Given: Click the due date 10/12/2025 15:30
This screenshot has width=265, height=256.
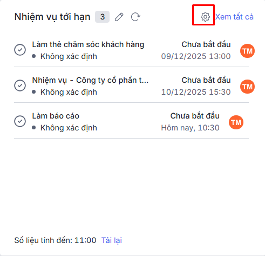Looking at the screenshot, I should [196, 92].
